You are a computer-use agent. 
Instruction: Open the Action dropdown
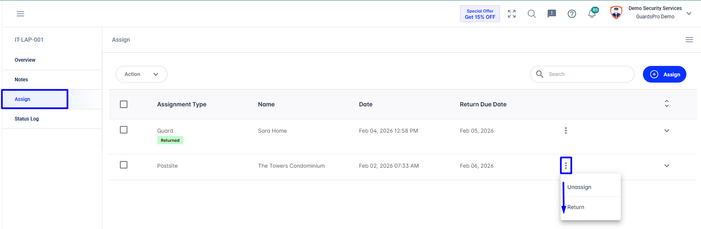(x=142, y=74)
